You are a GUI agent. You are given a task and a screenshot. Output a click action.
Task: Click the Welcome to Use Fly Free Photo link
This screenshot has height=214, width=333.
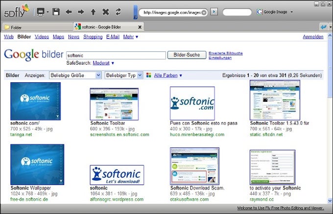coord(281,208)
